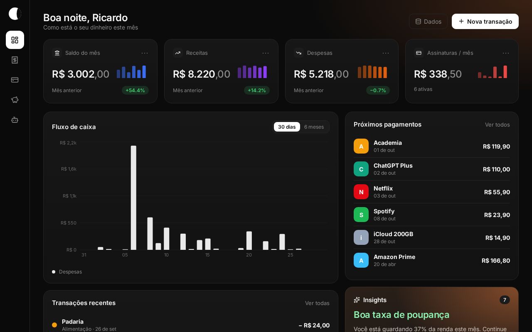Image resolution: width=532 pixels, height=332 pixels.
Task: Toggle the Despesas legend in the chart
Action: click(x=67, y=272)
